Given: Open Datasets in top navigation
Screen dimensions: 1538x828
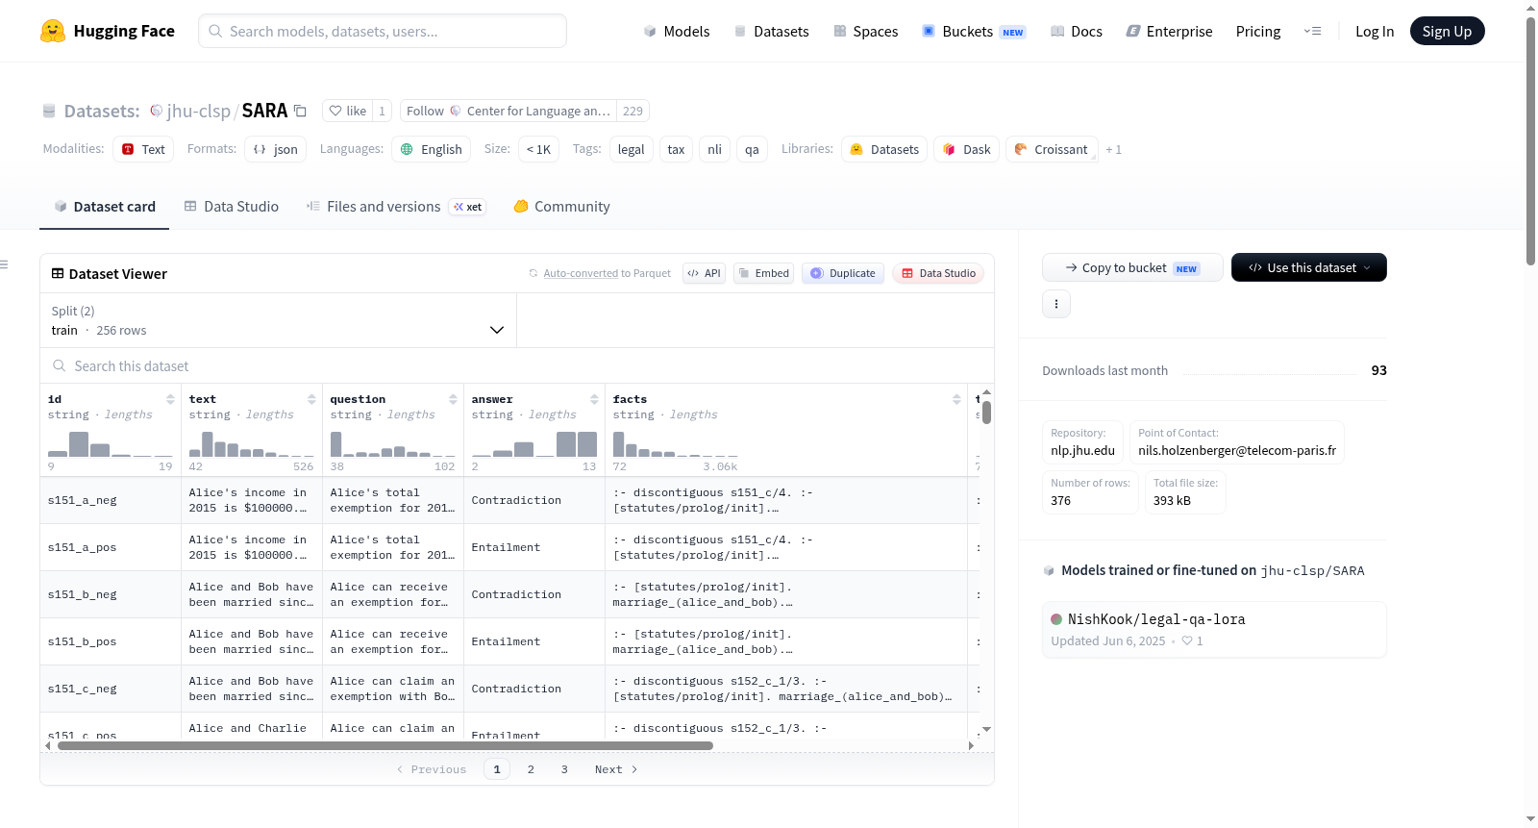Looking at the screenshot, I should pos(772,32).
